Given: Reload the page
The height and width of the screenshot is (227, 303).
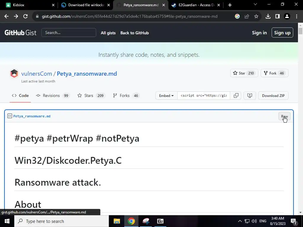Looking at the screenshot, I should 25,17.
